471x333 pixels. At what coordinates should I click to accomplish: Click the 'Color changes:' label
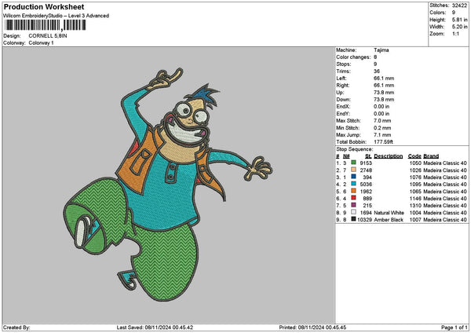[x=353, y=57]
